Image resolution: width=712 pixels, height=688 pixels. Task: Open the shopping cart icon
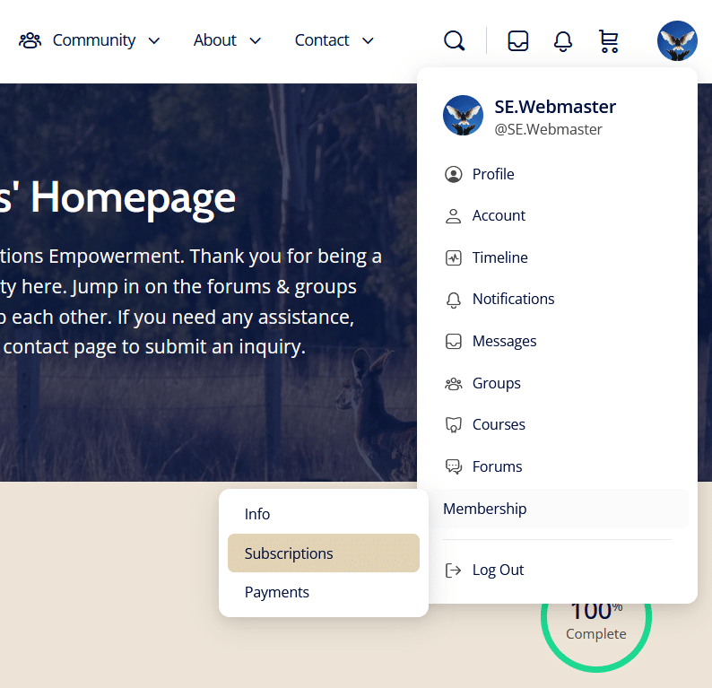click(609, 40)
